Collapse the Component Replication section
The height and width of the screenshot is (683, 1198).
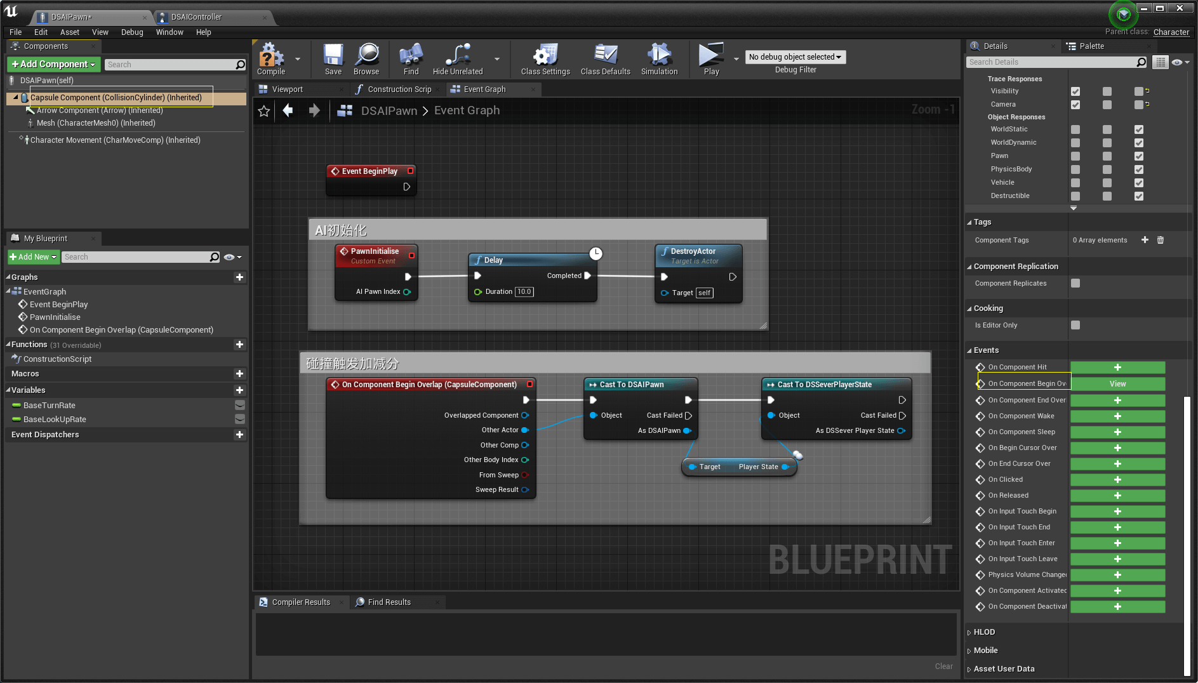pos(969,267)
